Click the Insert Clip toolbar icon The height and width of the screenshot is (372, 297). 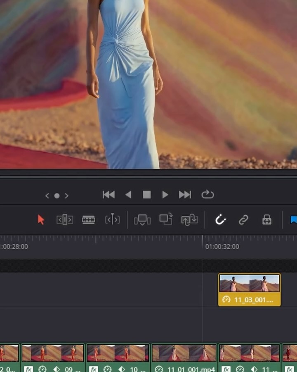pyautogui.click(x=142, y=220)
